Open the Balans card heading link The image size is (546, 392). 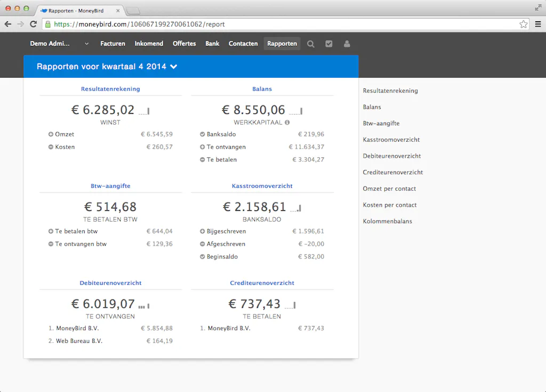tap(262, 89)
